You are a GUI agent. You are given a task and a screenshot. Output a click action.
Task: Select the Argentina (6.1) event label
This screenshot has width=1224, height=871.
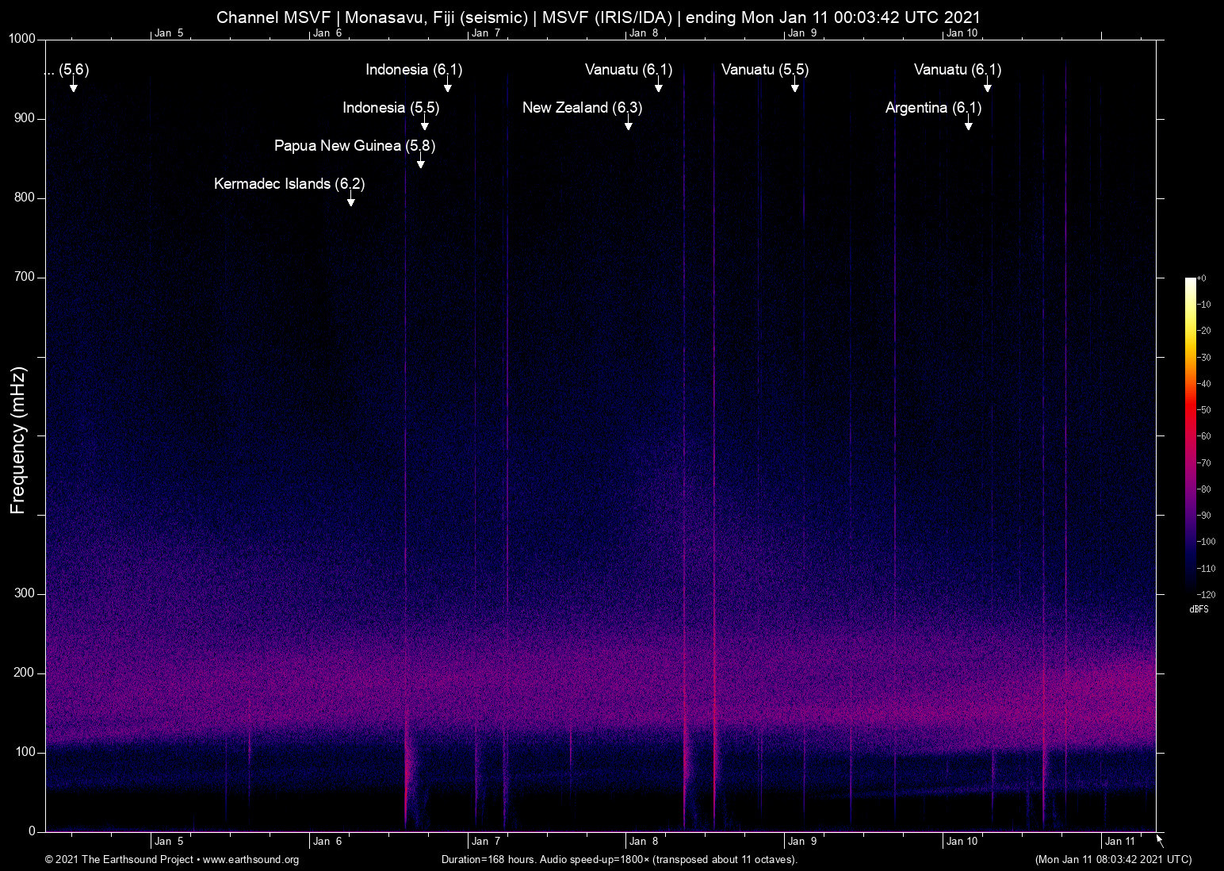933,108
